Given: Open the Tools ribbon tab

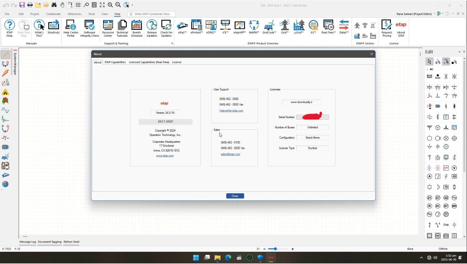Looking at the screenshot, I should (x=92, y=14).
